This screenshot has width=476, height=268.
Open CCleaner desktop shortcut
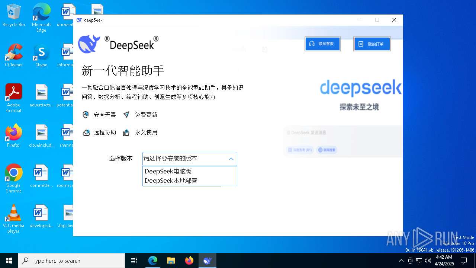coord(14,55)
